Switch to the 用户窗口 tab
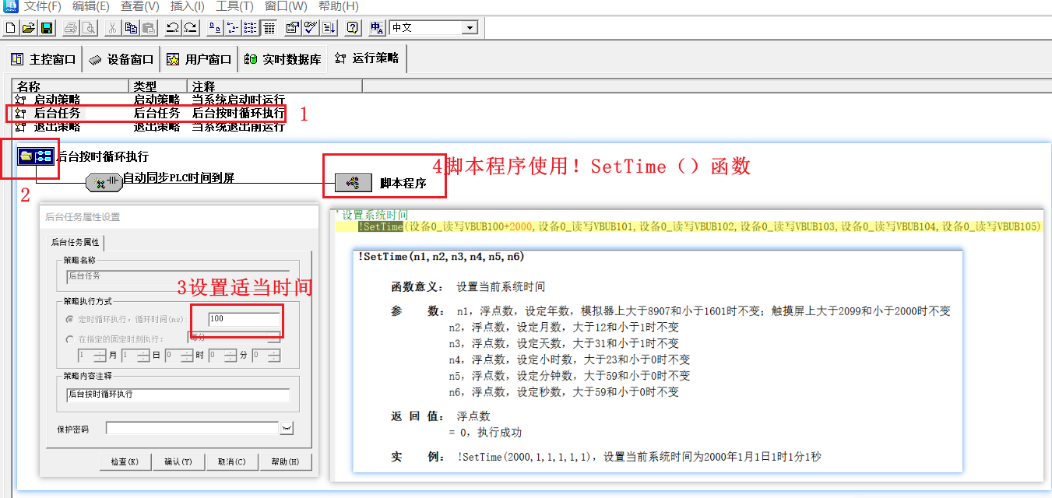Screen dimensions: 1052x498 tap(199, 59)
